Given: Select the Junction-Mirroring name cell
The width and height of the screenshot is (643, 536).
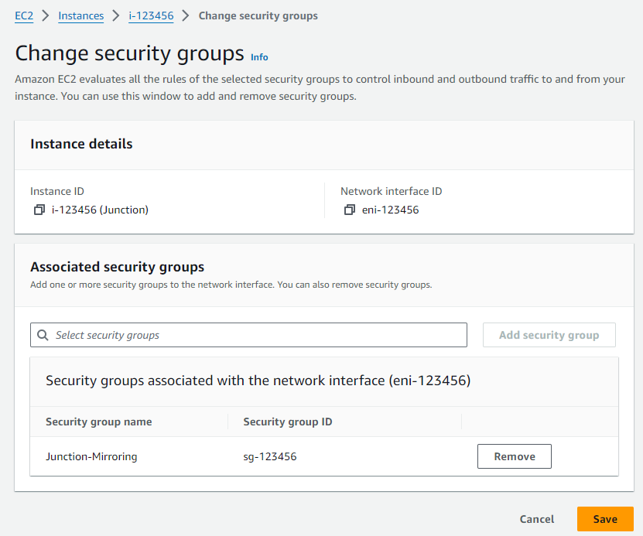Looking at the screenshot, I should 91,456.
